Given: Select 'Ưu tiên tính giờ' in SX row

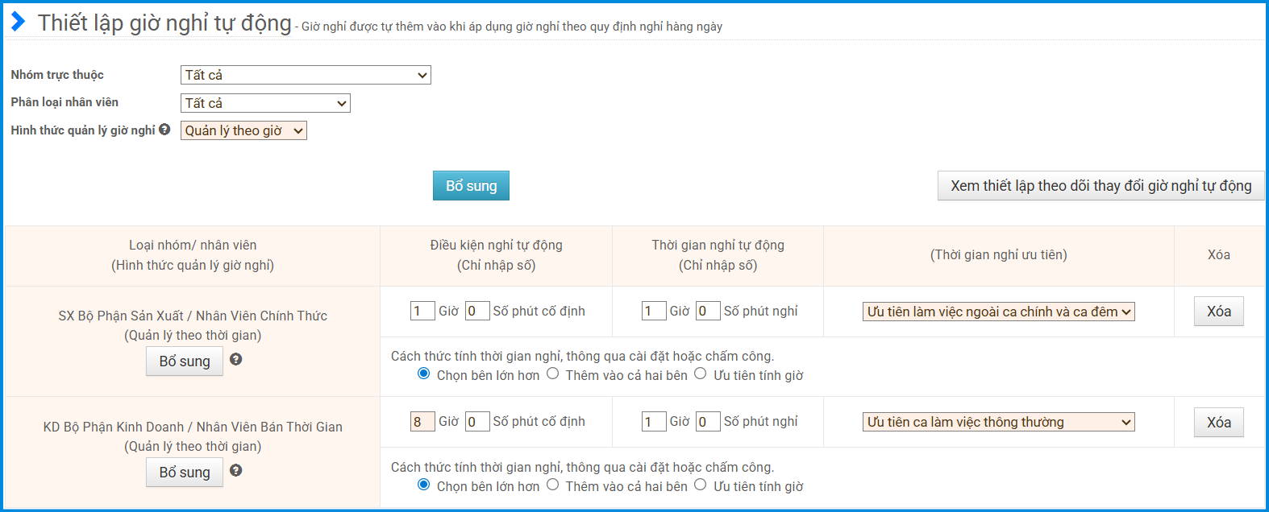Looking at the screenshot, I should pos(700,374).
